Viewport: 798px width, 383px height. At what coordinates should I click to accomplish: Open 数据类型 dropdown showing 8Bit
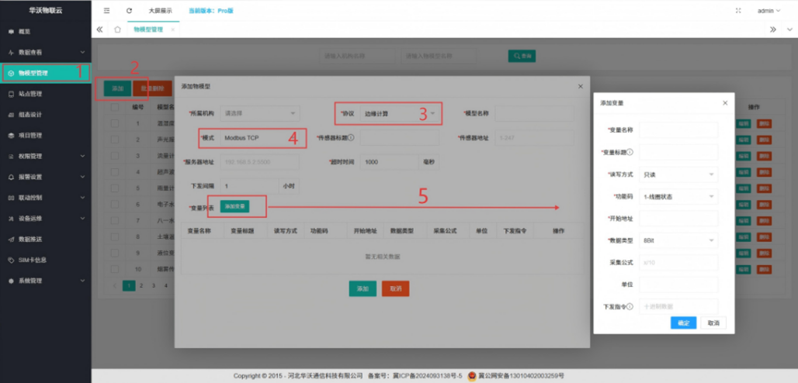pos(678,240)
